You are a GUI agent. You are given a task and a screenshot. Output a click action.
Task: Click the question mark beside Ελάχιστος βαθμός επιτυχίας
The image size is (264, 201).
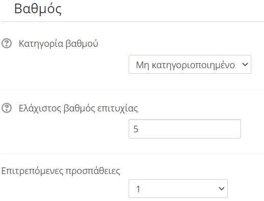[7, 108]
